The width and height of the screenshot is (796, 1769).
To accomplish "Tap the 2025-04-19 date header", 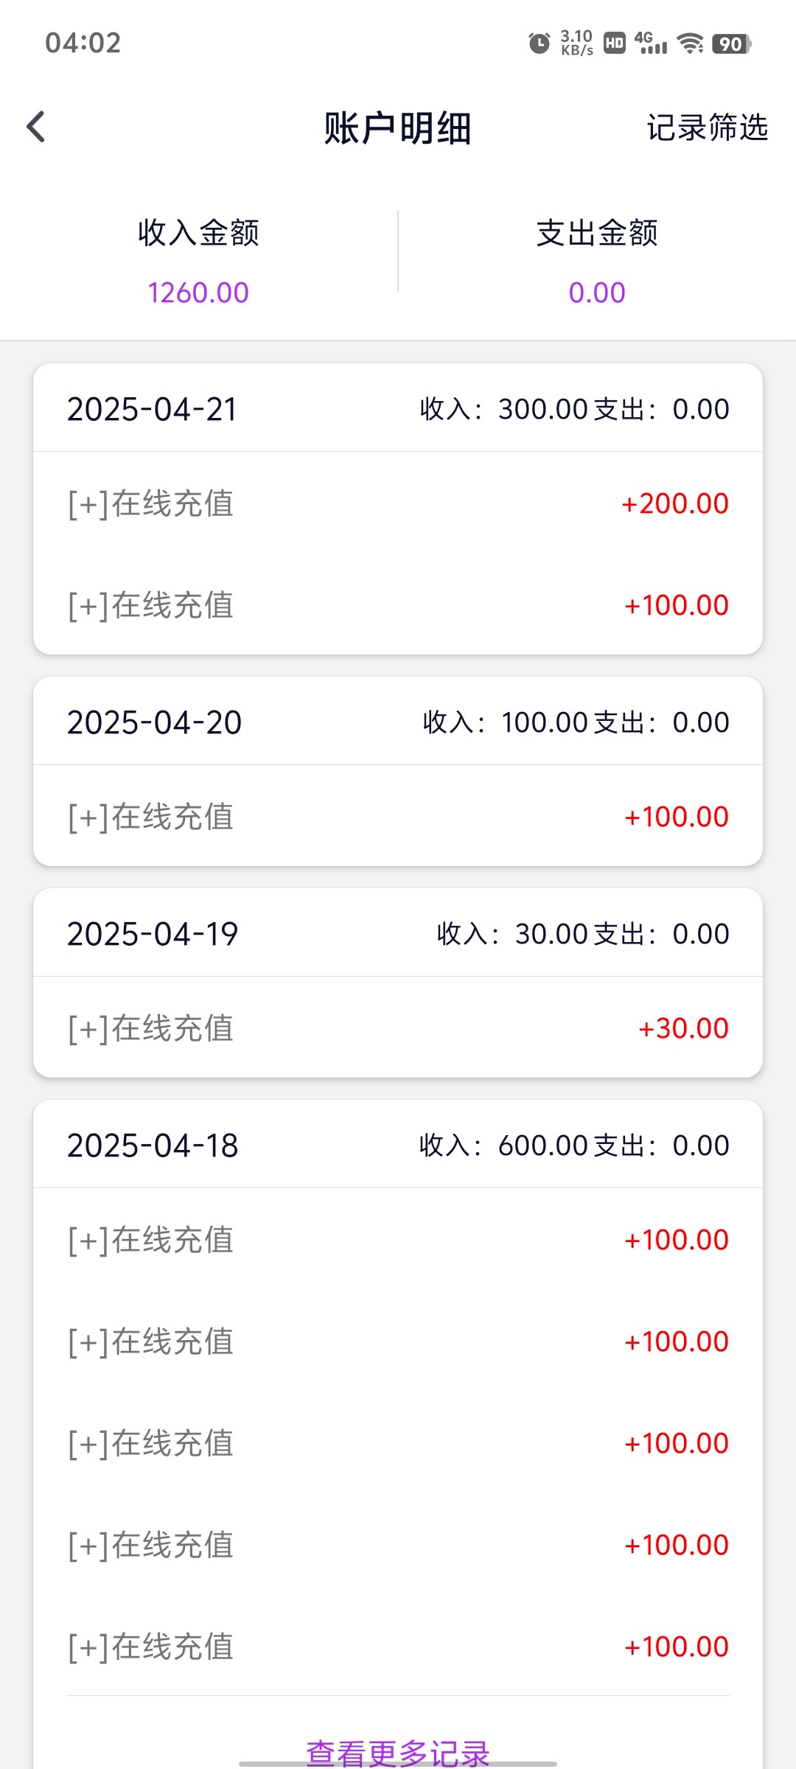I will [x=153, y=934].
